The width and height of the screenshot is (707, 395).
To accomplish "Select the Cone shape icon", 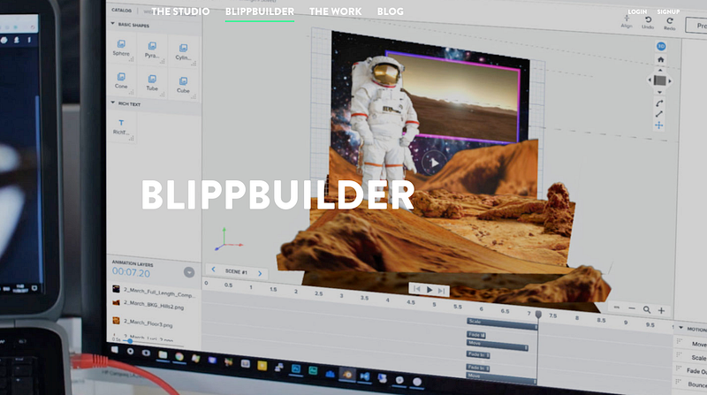I will (x=121, y=77).
